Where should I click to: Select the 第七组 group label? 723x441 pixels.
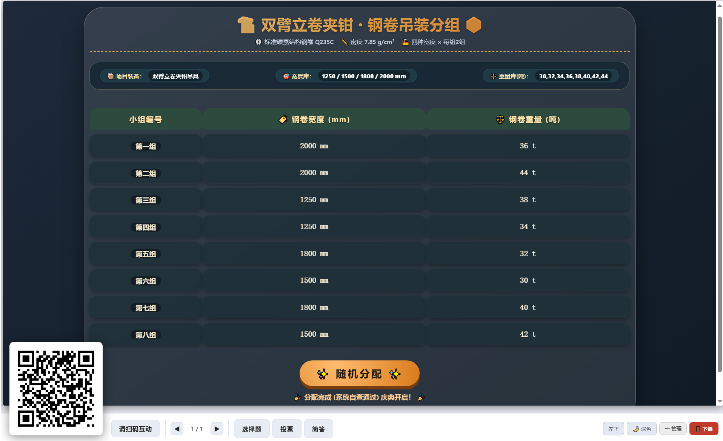pyautogui.click(x=146, y=308)
